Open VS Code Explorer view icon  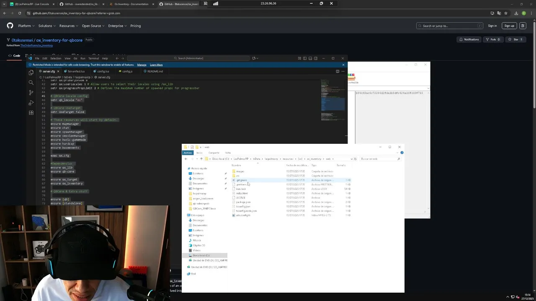(x=31, y=72)
